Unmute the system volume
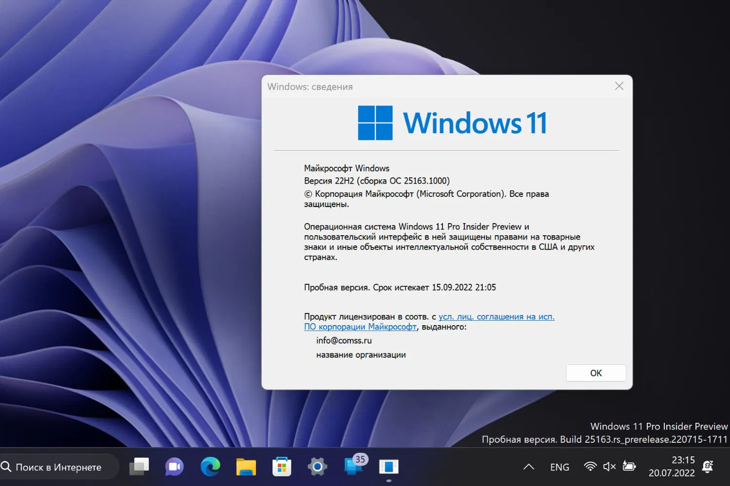The width and height of the screenshot is (730, 486). 609,467
